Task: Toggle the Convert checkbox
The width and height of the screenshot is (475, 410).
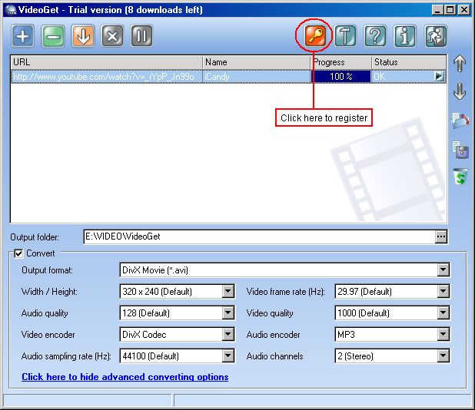Action: [x=19, y=253]
